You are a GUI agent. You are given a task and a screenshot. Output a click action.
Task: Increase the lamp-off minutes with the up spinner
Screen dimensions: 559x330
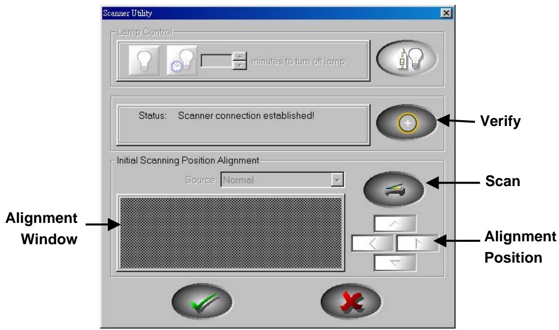[239, 56]
